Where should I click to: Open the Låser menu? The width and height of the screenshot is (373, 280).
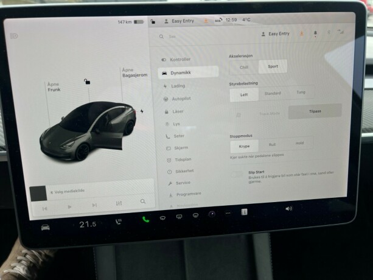[x=174, y=111]
